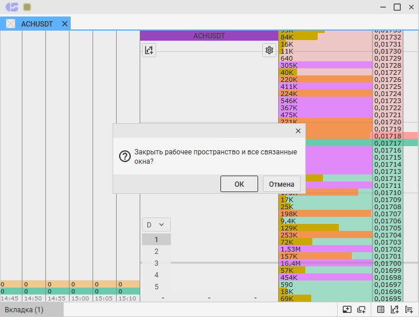Click the 411K volume row
This screenshot has height=317, width=419.
[325, 87]
